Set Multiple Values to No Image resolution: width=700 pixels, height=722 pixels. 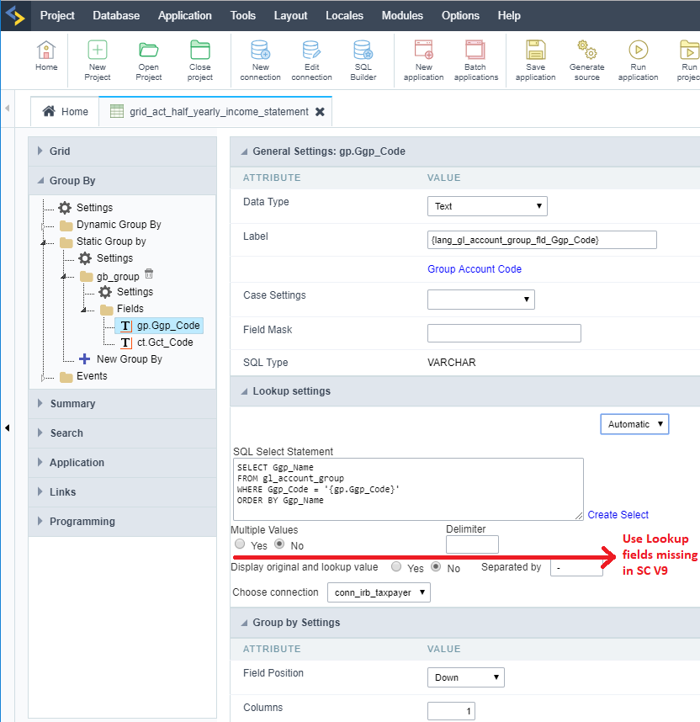coord(279,544)
